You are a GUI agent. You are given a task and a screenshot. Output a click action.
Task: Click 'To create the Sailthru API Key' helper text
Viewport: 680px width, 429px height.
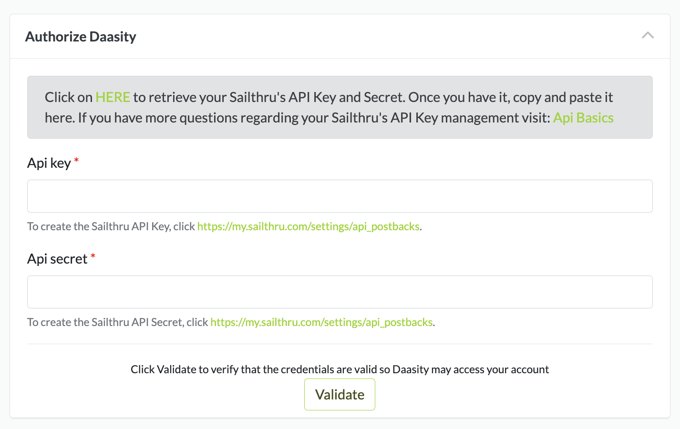[111, 226]
